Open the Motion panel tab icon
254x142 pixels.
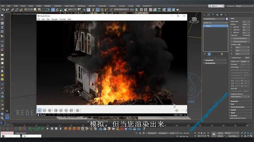[x=217, y=15]
